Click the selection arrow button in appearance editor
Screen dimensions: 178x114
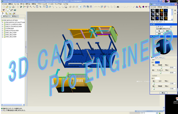(159, 31)
